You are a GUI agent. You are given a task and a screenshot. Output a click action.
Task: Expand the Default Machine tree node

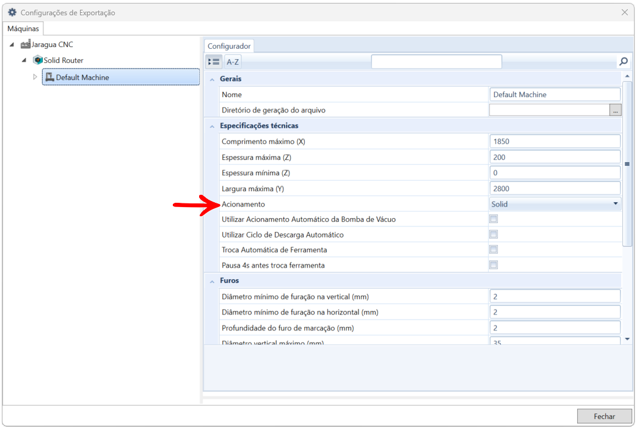(x=35, y=77)
